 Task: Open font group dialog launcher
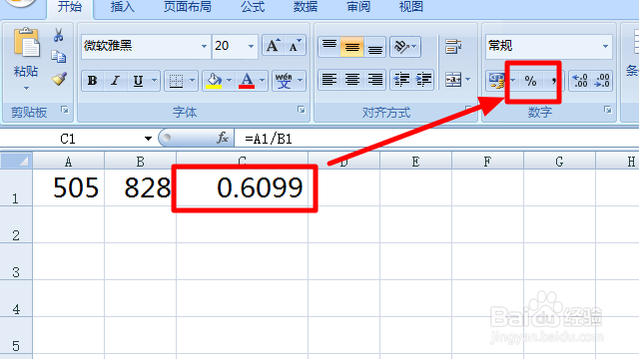point(302,110)
